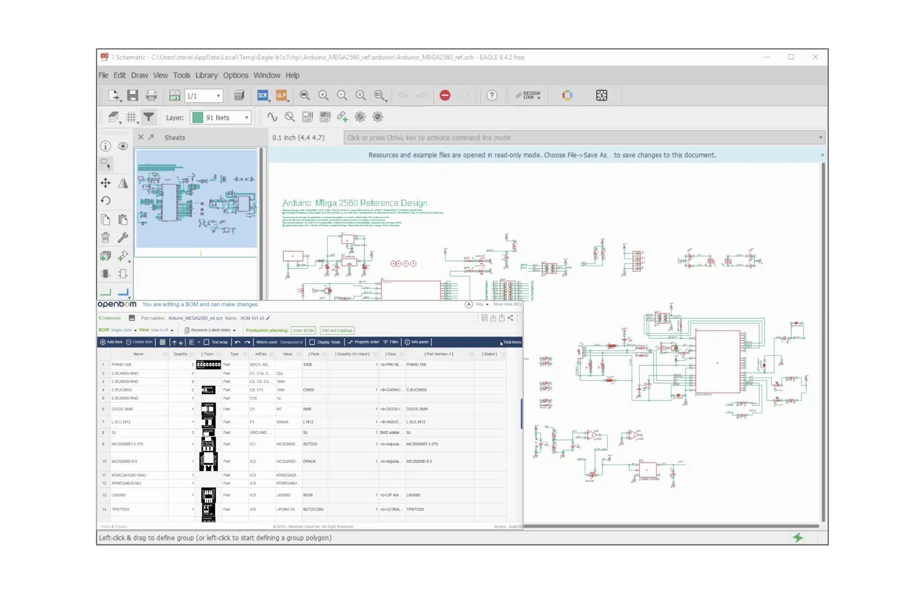Select the wrench Change tool
907x592 pixels.
point(123,238)
